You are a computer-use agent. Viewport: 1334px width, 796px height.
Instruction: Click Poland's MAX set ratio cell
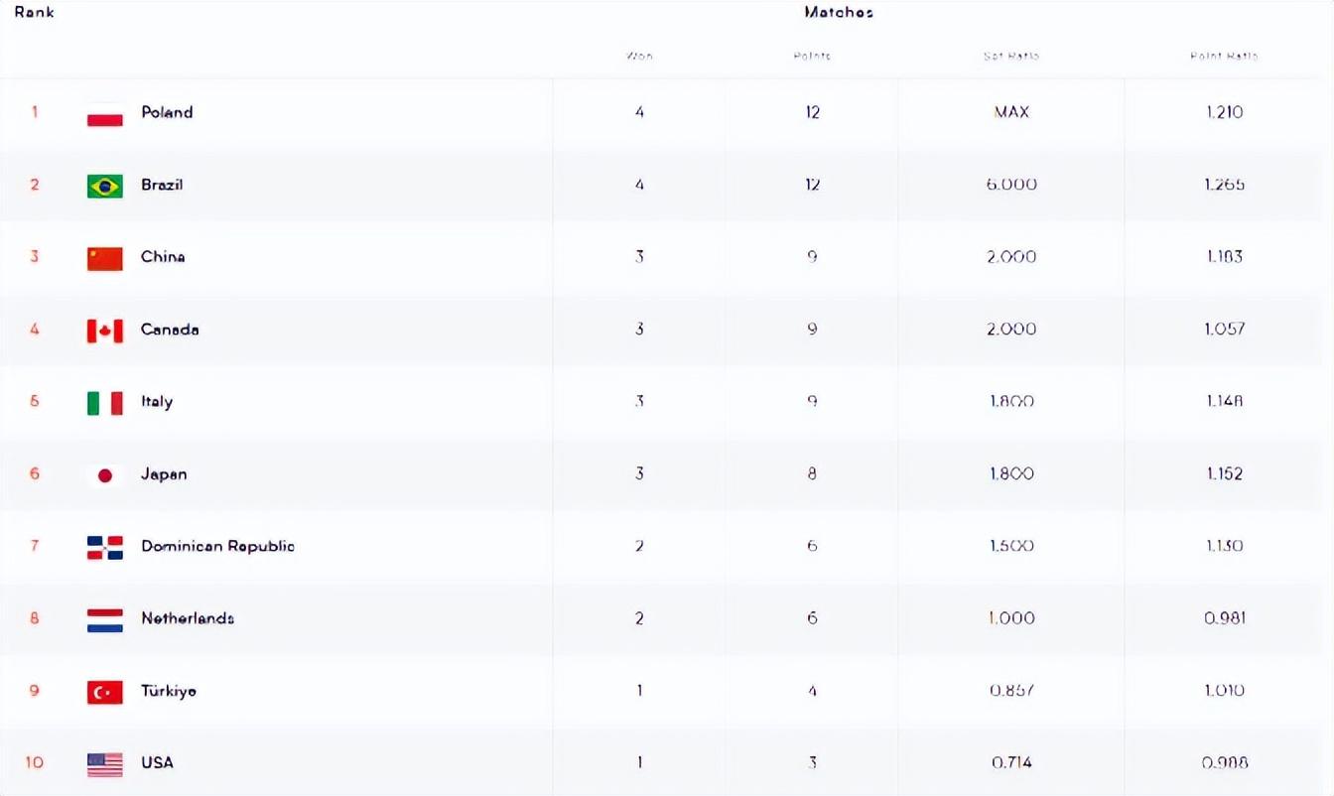pos(1011,112)
